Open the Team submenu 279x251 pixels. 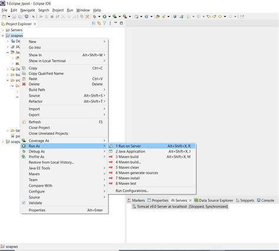64,180
